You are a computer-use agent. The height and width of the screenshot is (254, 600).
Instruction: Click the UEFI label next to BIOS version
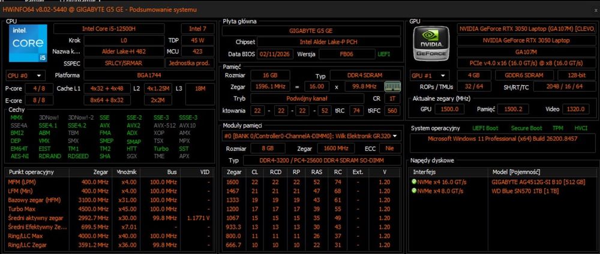coord(384,55)
